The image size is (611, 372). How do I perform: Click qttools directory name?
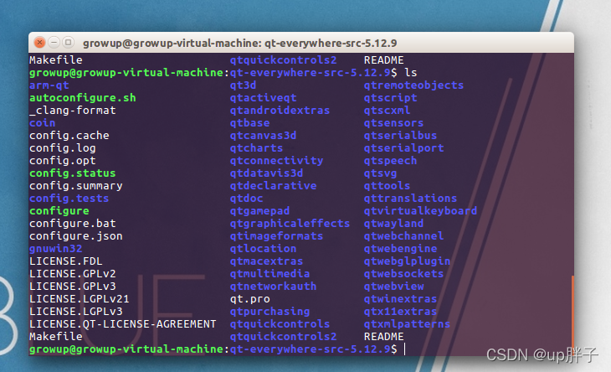point(387,186)
